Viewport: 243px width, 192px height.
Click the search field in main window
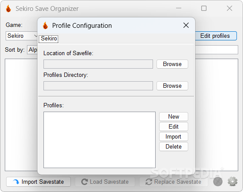[x=216, y=50]
